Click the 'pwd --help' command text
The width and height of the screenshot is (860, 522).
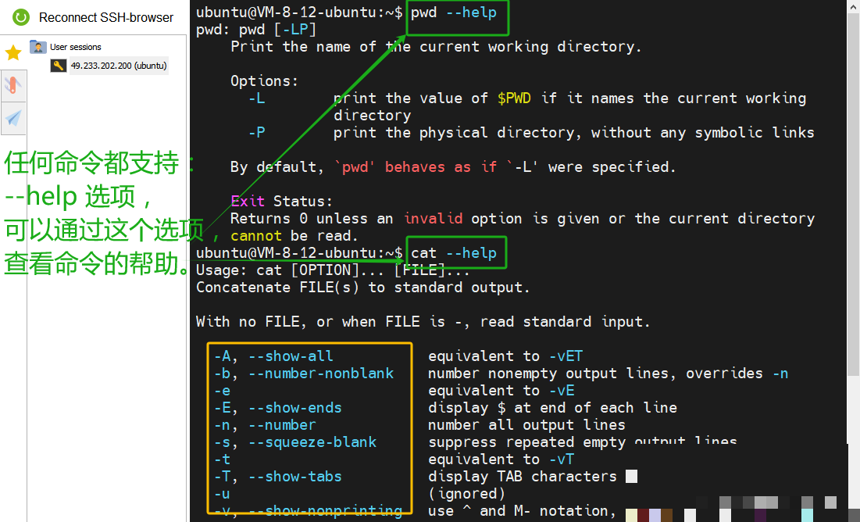point(454,13)
